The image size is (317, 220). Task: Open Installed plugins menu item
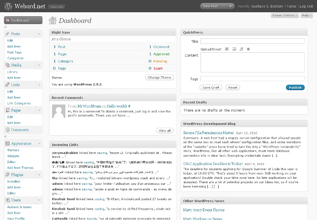click(13, 182)
